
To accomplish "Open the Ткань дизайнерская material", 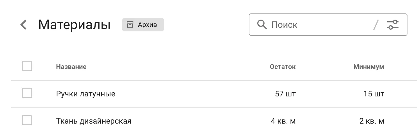I will (x=94, y=121).
